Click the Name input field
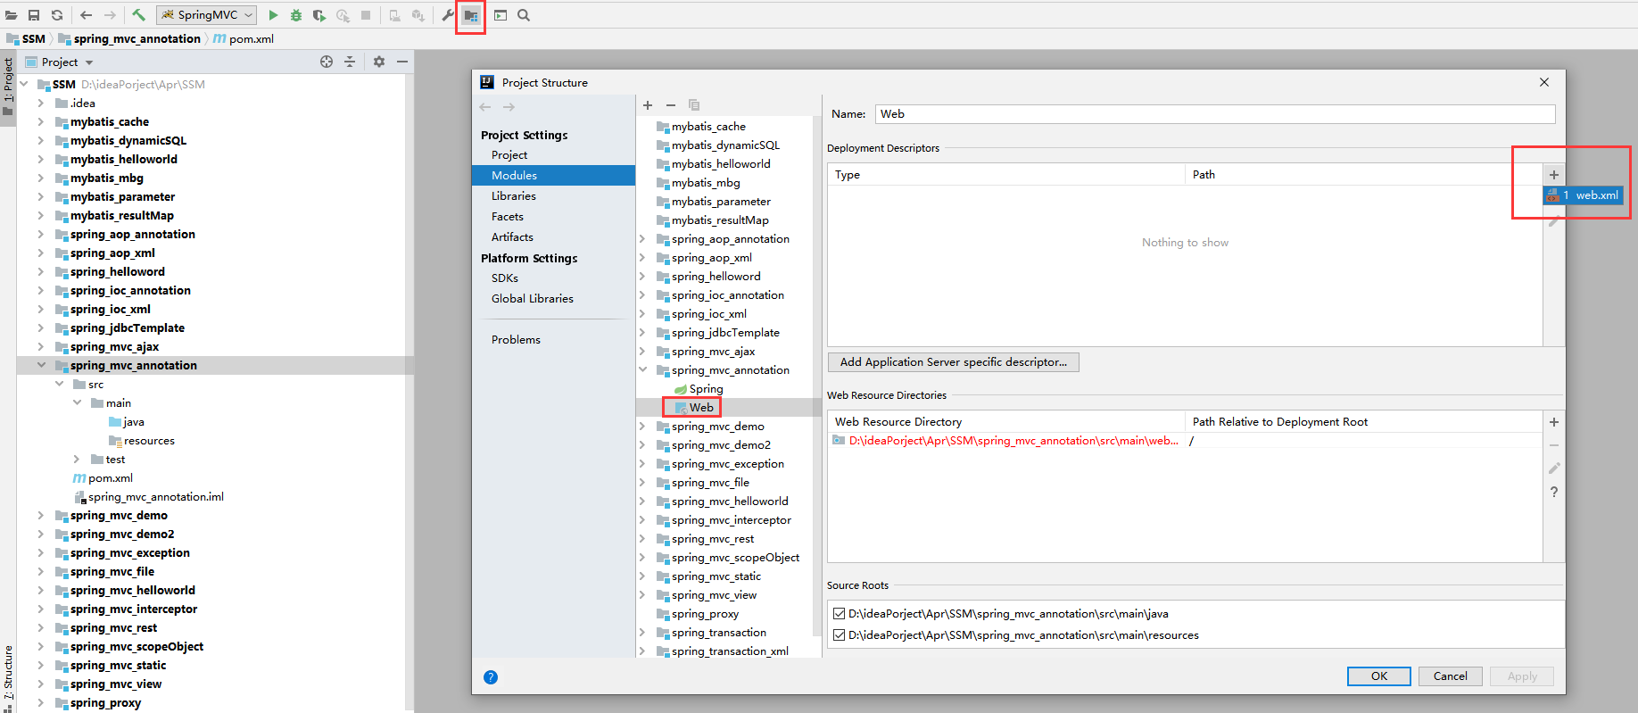This screenshot has width=1638, height=713. pos(1215,114)
